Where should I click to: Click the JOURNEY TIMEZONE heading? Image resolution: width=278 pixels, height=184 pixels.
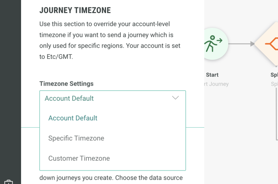pyautogui.click(x=75, y=10)
